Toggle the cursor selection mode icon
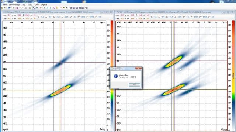The height and width of the screenshot is (132, 236). (34, 8)
